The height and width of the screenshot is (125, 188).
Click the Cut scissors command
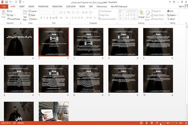pos(9,11)
